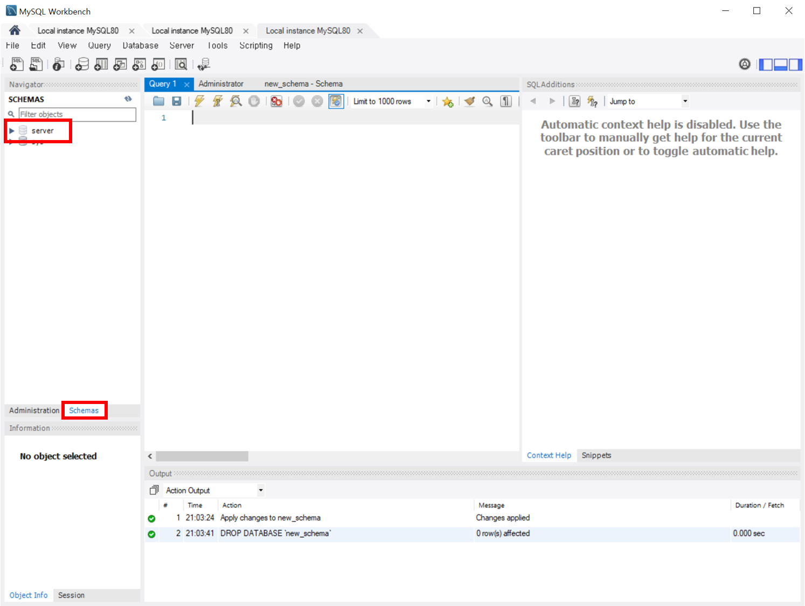Screen dimensions: 805x606
Task: Execute the whole script lightning icon
Action: 199,101
